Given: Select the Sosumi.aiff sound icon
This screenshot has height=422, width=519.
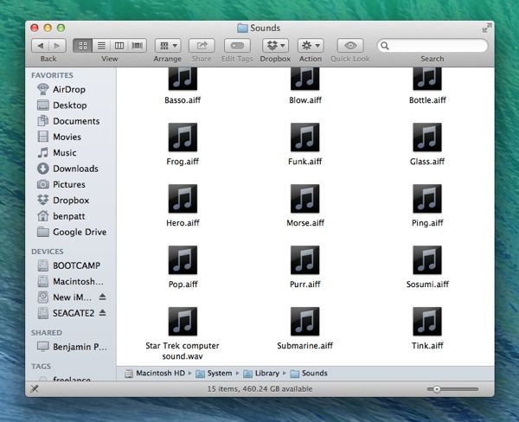Looking at the screenshot, I should 427,259.
